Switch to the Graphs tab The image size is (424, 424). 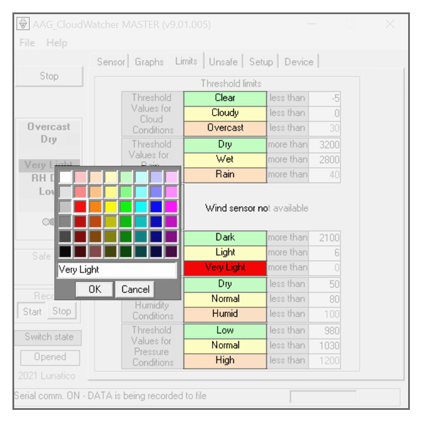click(149, 62)
